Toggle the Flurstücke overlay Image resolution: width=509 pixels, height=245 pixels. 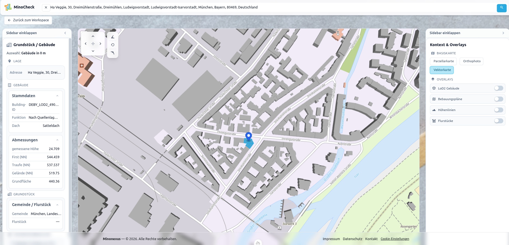(x=498, y=121)
